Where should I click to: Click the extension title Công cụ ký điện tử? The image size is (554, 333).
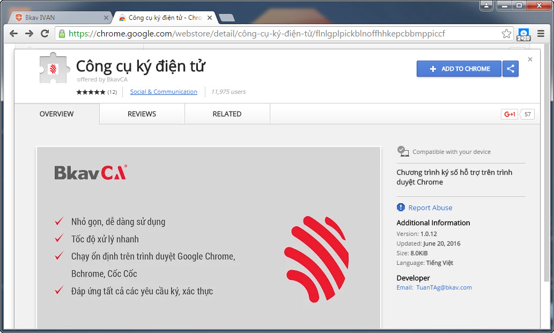[x=141, y=66]
